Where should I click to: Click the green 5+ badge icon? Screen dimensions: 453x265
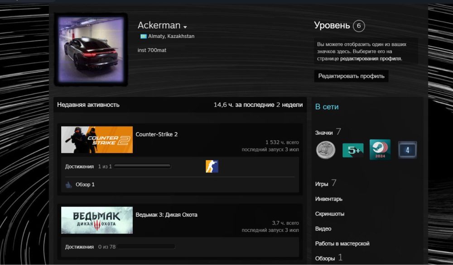click(353, 150)
